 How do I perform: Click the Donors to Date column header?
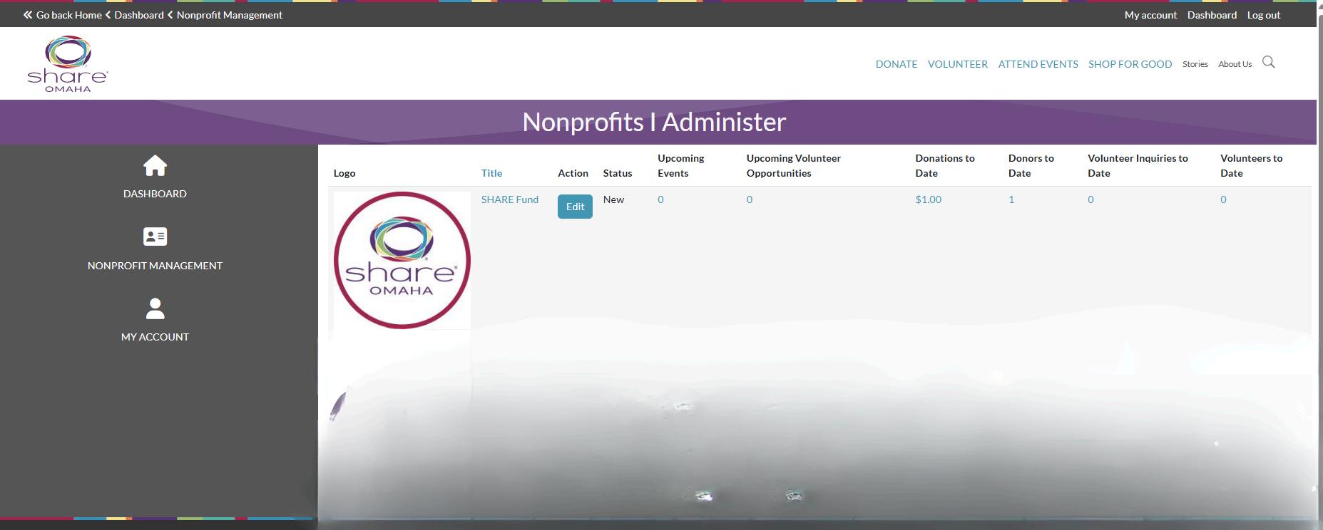(x=1031, y=165)
